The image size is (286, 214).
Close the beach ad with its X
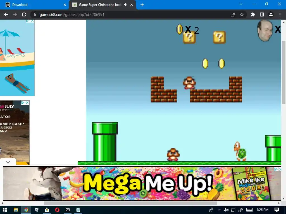[x=32, y=21]
